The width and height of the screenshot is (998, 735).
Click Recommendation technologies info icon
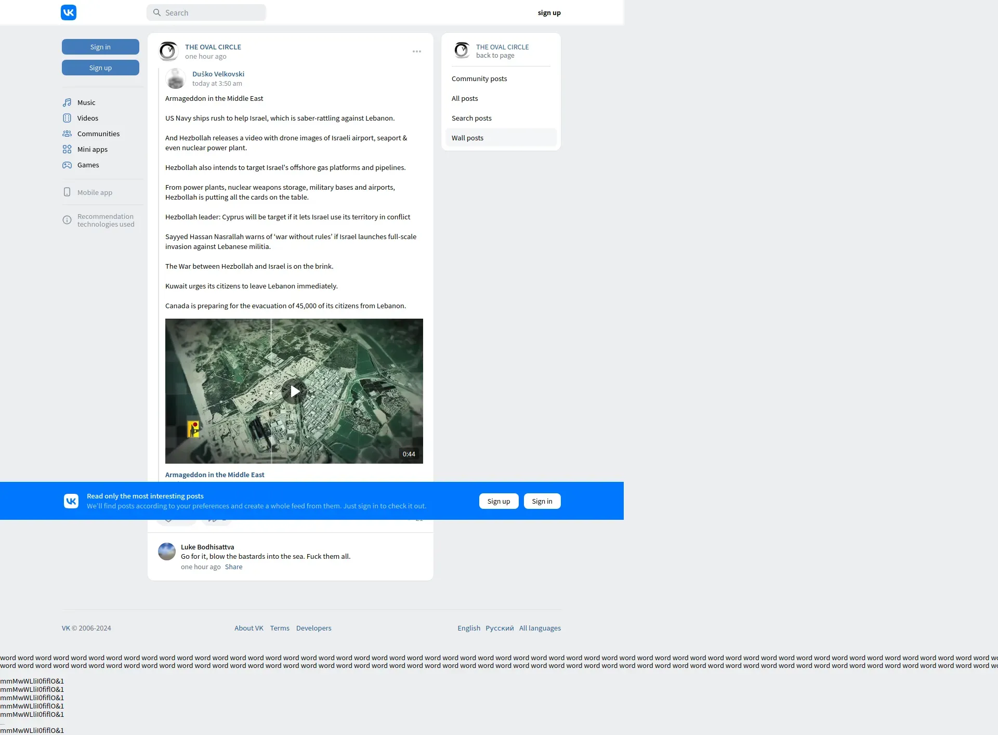(67, 220)
